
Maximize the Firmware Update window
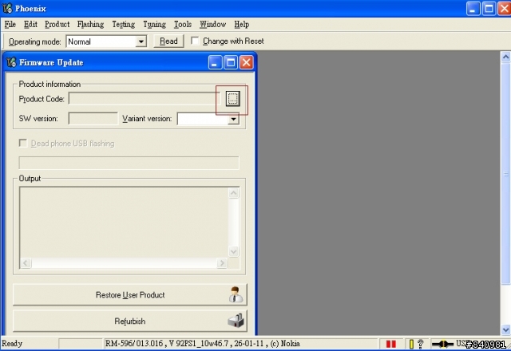[231, 62]
